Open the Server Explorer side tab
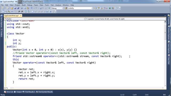The image size is (171, 96). (x=1, y=21)
